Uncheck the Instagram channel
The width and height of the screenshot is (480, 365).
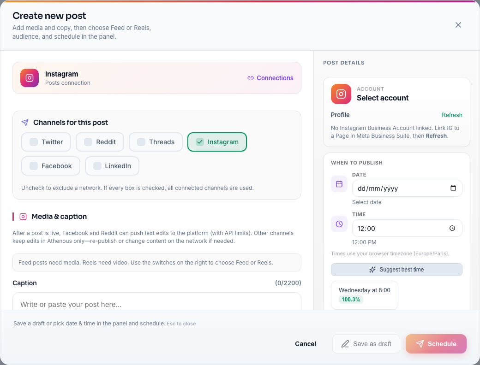coord(200,142)
